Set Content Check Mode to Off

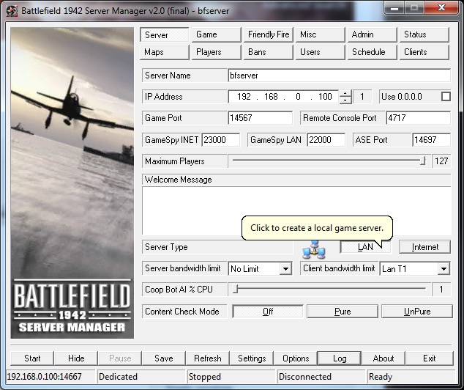click(268, 312)
